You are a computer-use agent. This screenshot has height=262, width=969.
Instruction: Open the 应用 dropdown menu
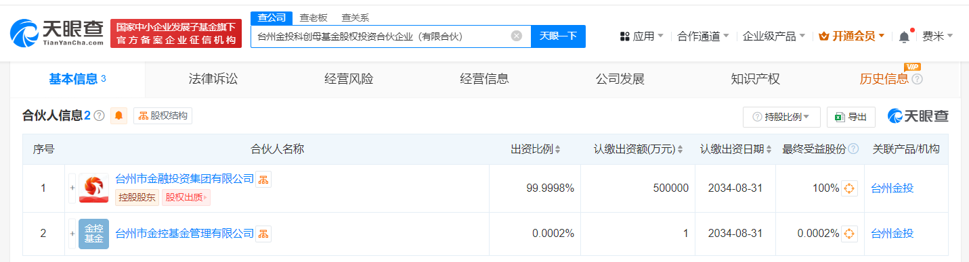coord(642,36)
